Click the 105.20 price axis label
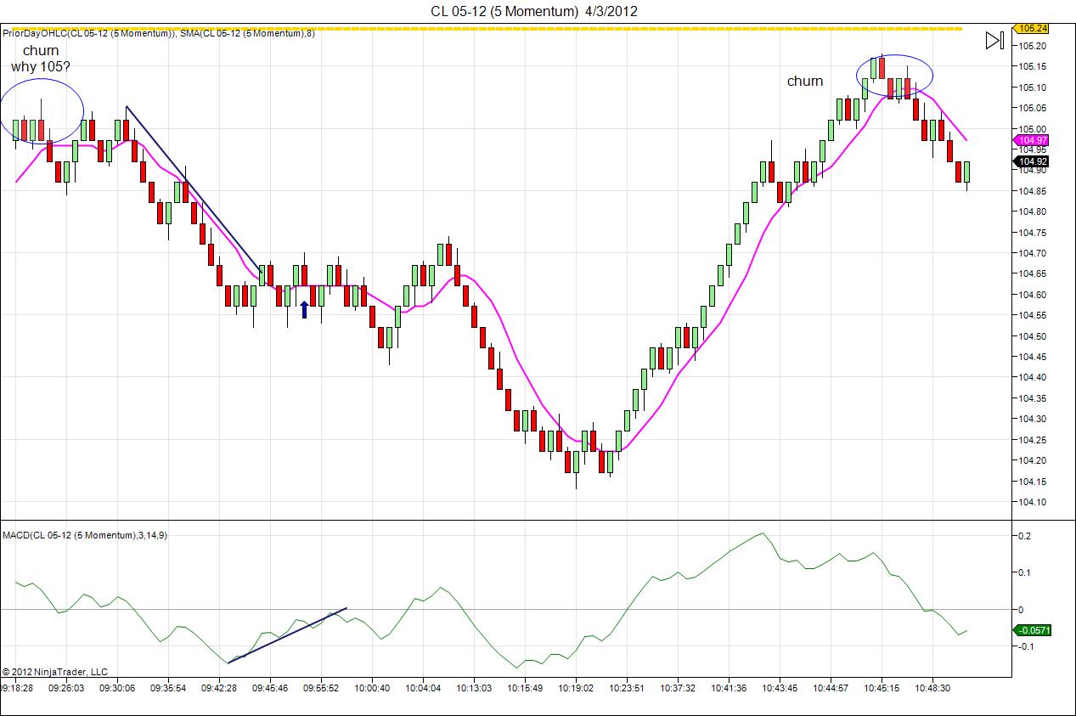Image resolution: width=1076 pixels, height=716 pixels. click(x=1033, y=46)
